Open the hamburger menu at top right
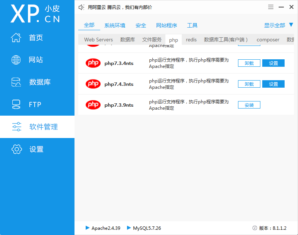Screen dimensions: 298x235 tap(271, 7)
